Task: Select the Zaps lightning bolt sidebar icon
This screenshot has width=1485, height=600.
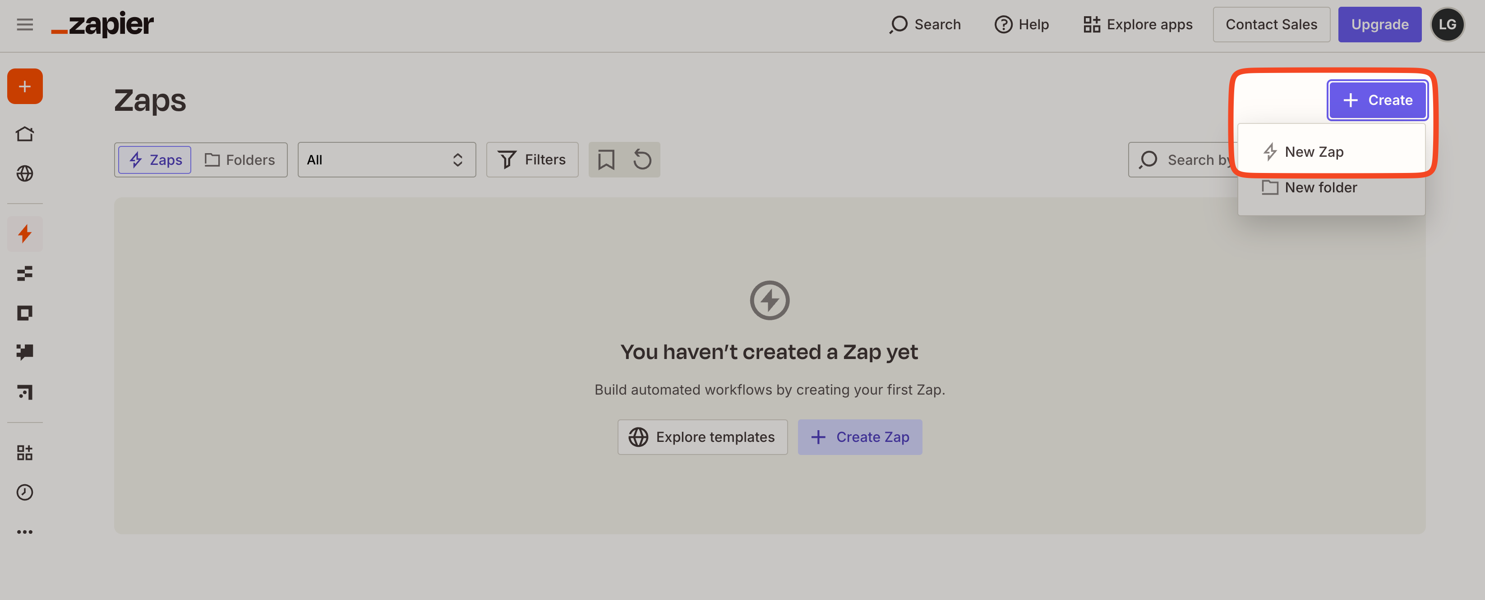Action: 25,234
